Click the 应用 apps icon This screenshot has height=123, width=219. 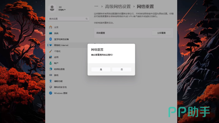pos(50,57)
